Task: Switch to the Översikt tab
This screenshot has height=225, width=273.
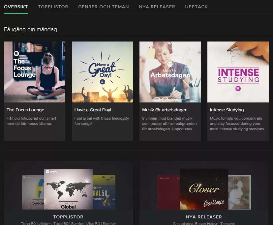Action: coord(16,7)
